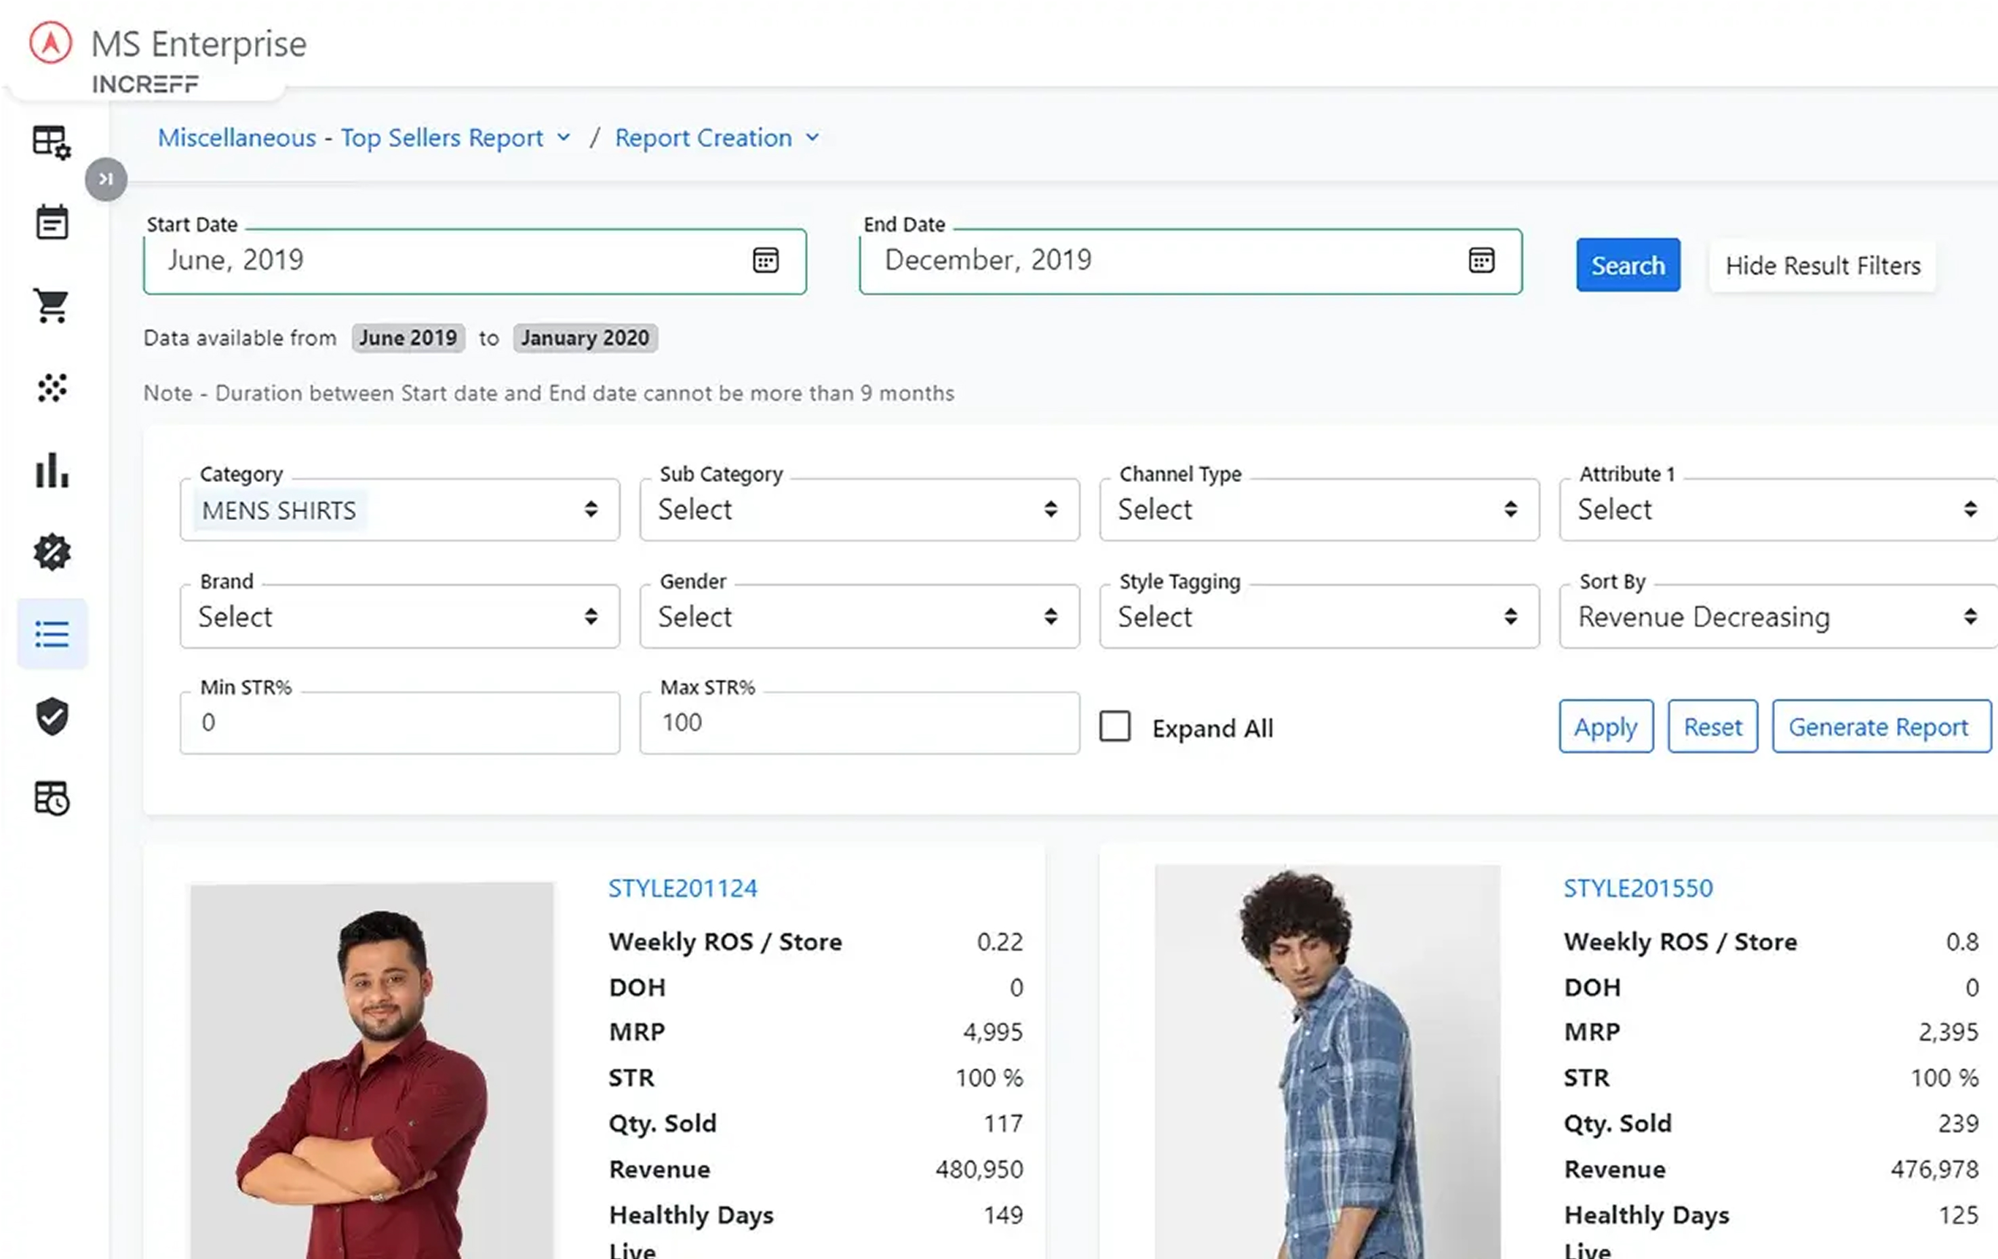Click the Generate Report button

[1879, 727]
